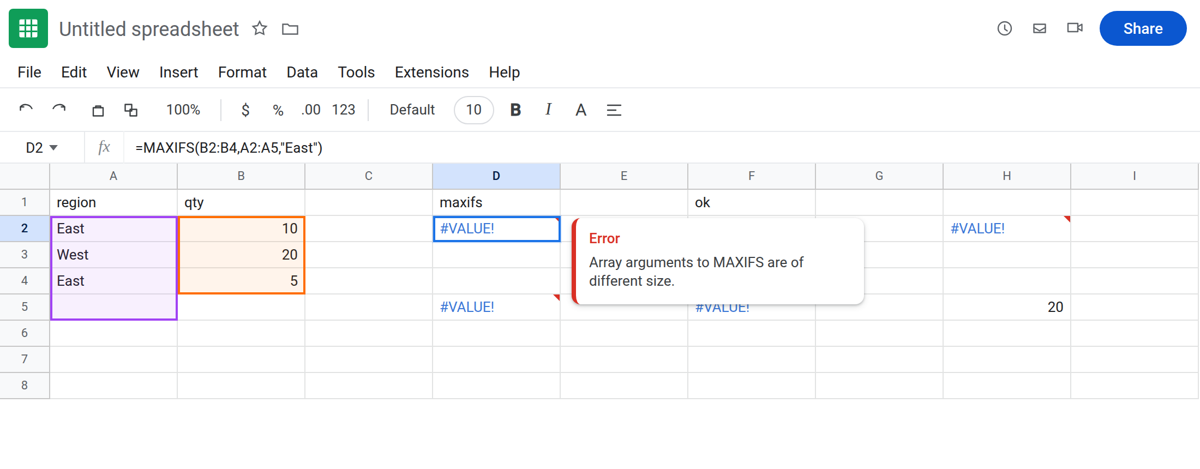Screen dimensions: 1200x469
Task: Open the move to folder icon
Action: click(290, 29)
